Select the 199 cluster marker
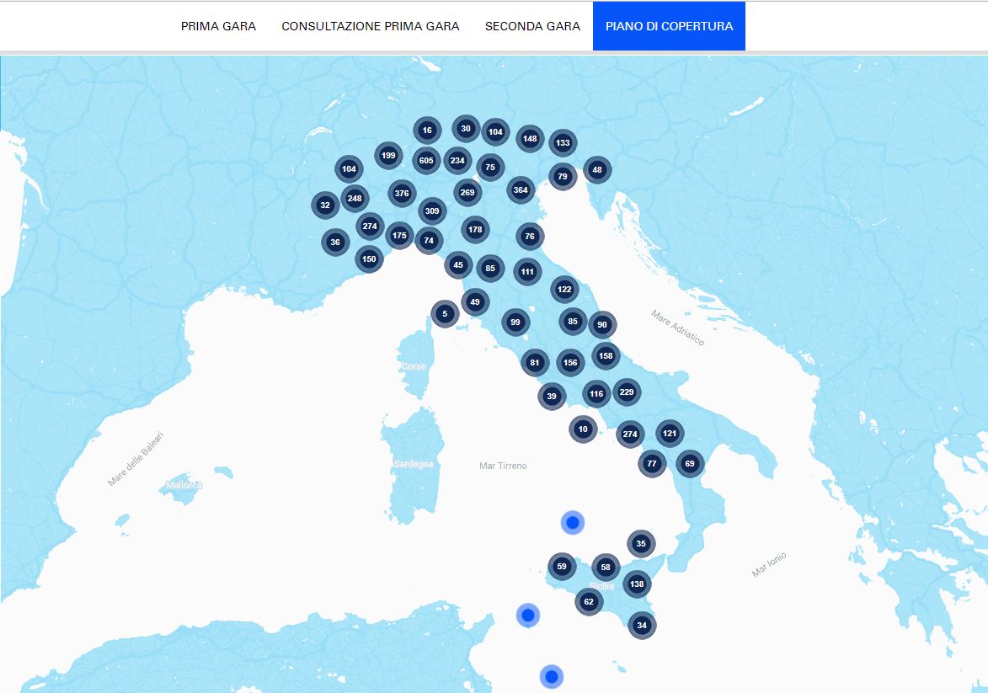Image resolution: width=988 pixels, height=693 pixels. [x=388, y=155]
